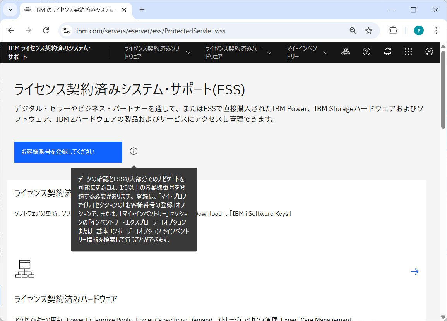The height and width of the screenshot is (321, 447).
Task: Open the zoom magnifier icon in address bar
Action: pyautogui.click(x=353, y=31)
